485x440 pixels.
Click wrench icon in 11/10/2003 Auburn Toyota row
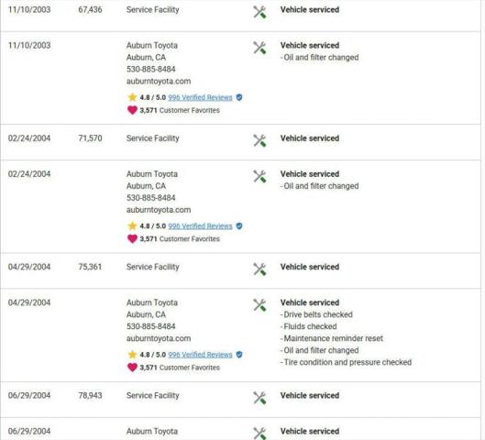(x=259, y=48)
